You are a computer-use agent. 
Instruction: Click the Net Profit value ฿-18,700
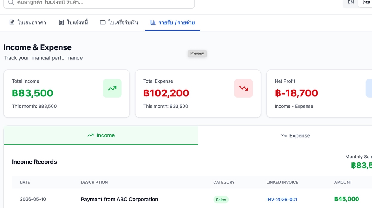tap(296, 93)
